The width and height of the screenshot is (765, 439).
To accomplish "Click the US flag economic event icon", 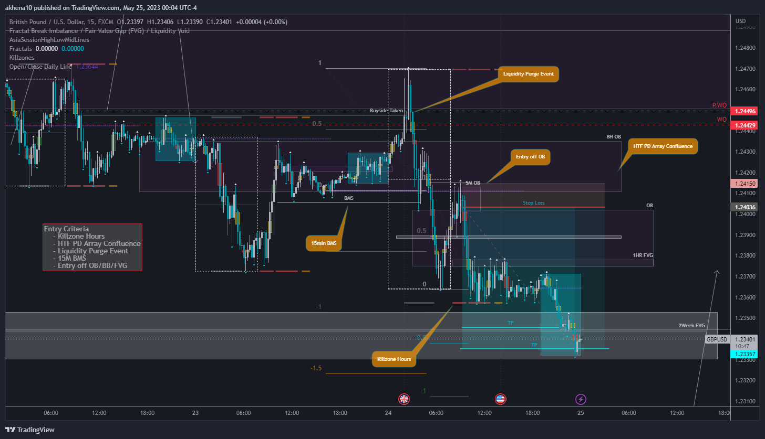I will click(500, 399).
